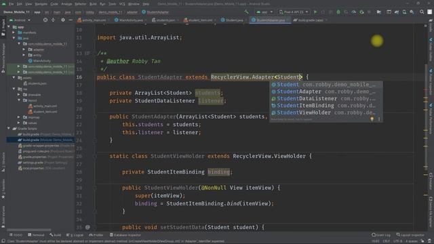434x244 pixels.
Task: Expand the adapter package node
Action: (24, 49)
